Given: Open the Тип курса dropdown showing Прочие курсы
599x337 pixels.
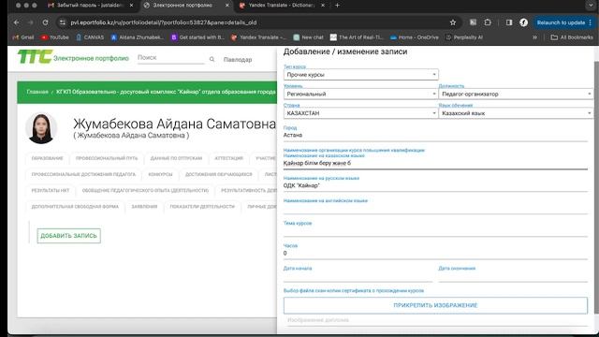Looking at the screenshot, I should (x=361, y=75).
